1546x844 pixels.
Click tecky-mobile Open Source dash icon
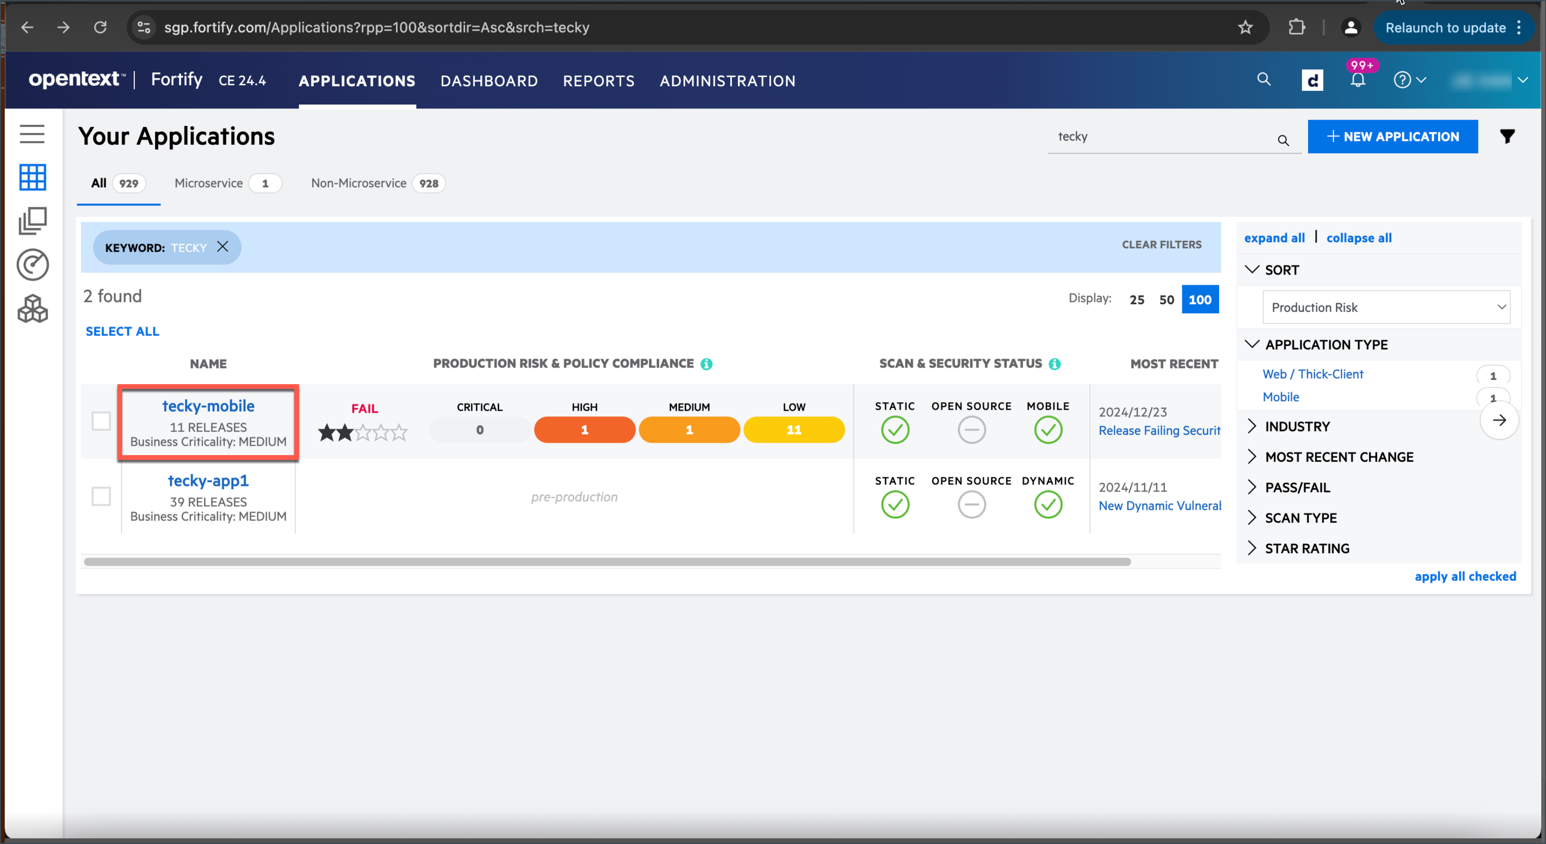click(x=972, y=430)
